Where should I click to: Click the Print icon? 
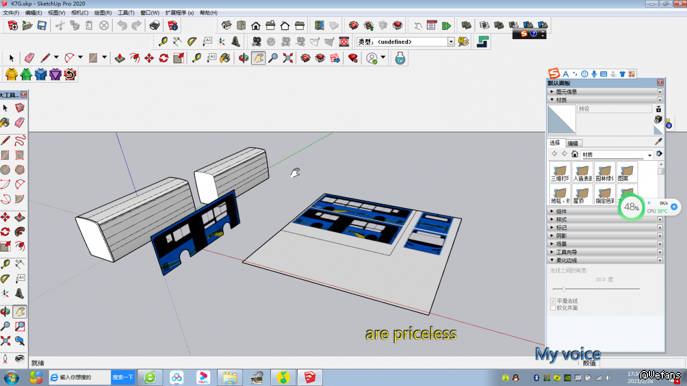pyautogui.click(x=154, y=25)
